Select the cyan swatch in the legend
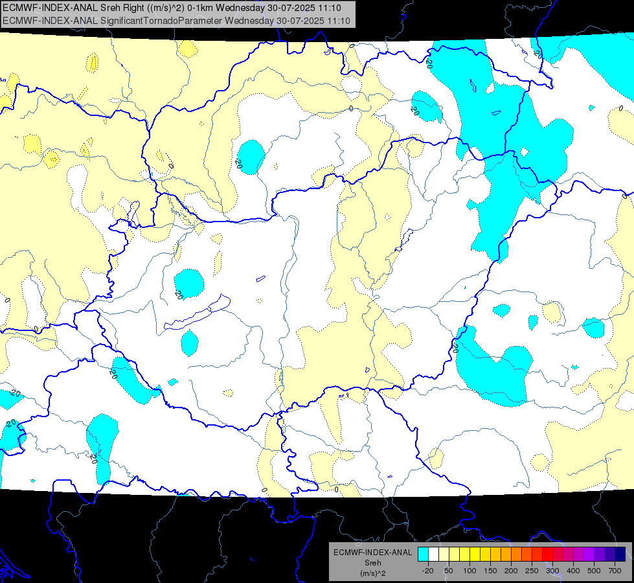The image size is (634, 583). click(x=423, y=554)
